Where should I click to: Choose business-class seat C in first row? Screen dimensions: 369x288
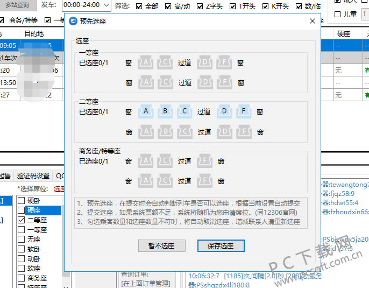coord(165,161)
